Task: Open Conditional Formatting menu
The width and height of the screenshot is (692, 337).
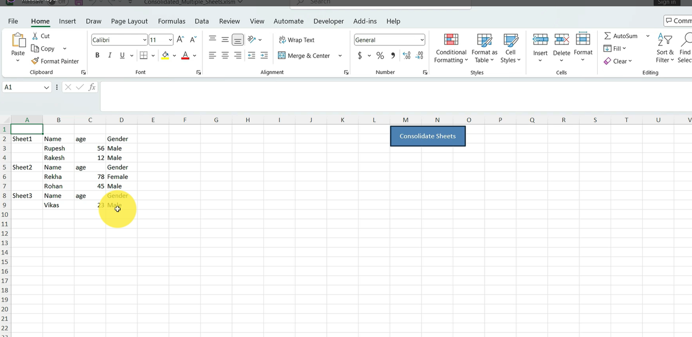Action: tap(451, 48)
